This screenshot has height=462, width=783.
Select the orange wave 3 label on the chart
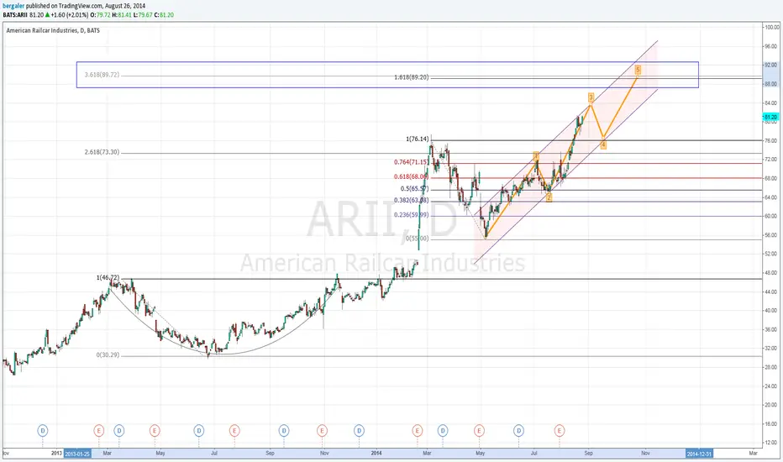pos(591,97)
